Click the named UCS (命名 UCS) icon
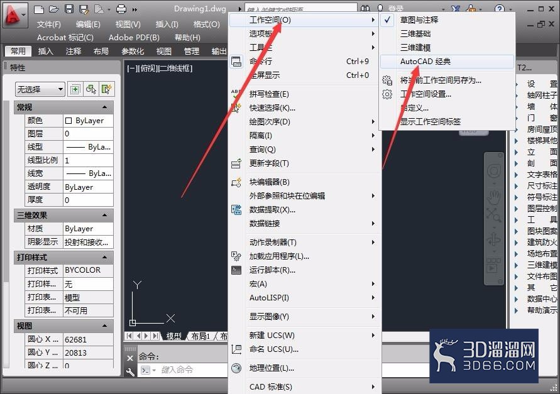 click(236, 349)
